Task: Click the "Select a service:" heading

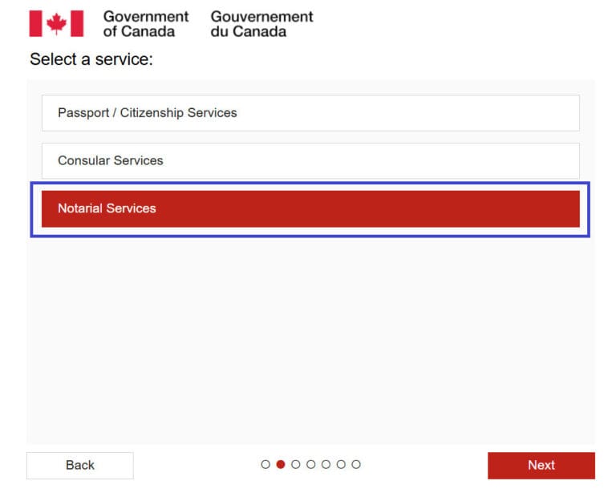Action: 91,59
